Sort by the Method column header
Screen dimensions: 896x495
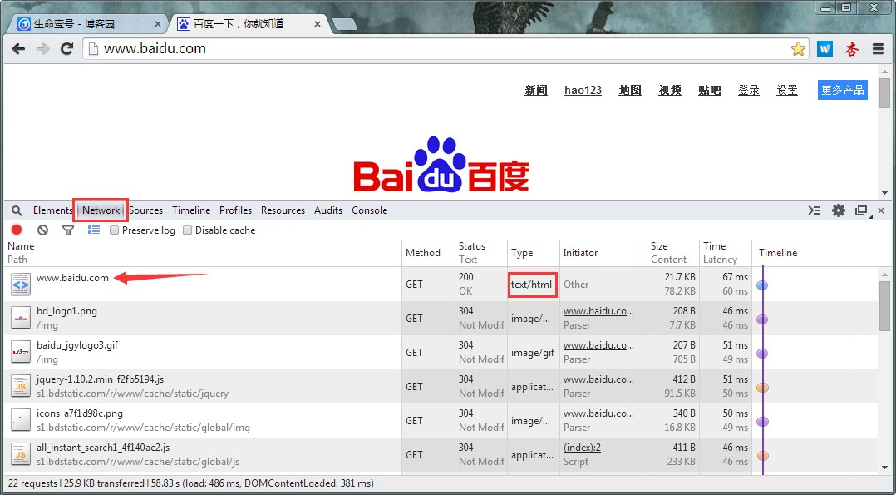(428, 252)
